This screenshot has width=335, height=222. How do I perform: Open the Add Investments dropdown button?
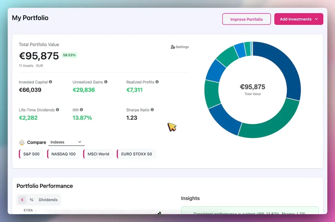pos(299,19)
